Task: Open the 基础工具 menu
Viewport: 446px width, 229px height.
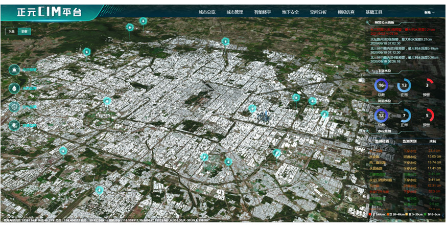Action: (x=373, y=12)
